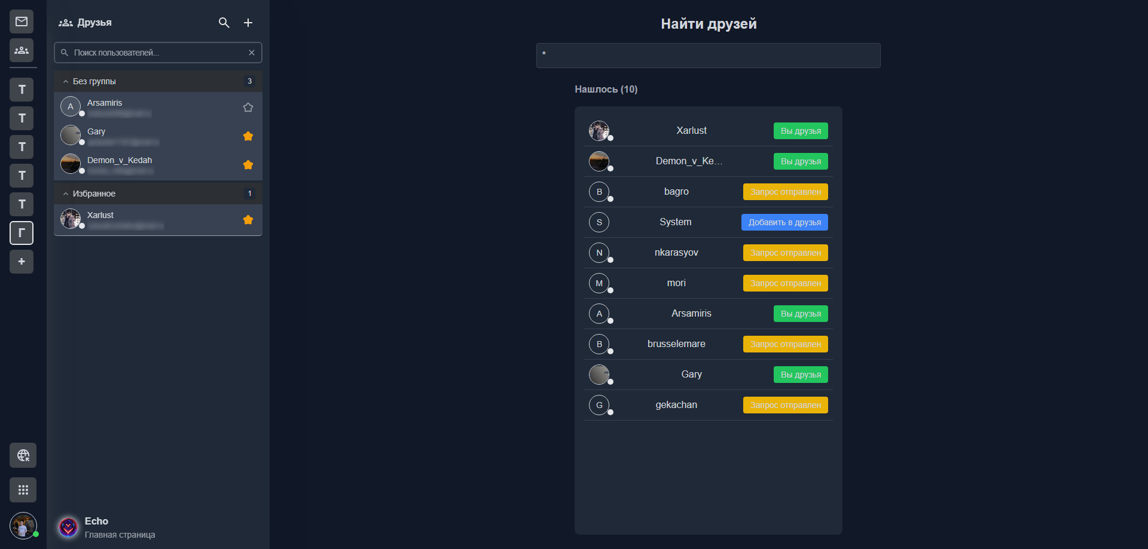Click Запрос отправлен button for bagro

[x=785, y=192]
